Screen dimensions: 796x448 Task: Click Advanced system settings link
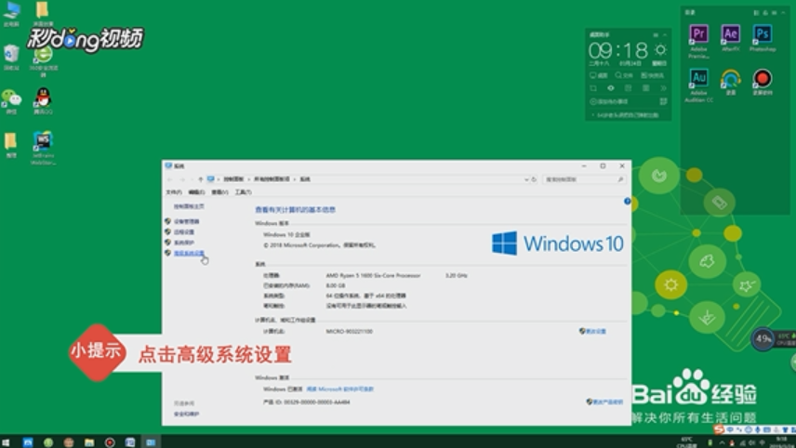tap(189, 253)
